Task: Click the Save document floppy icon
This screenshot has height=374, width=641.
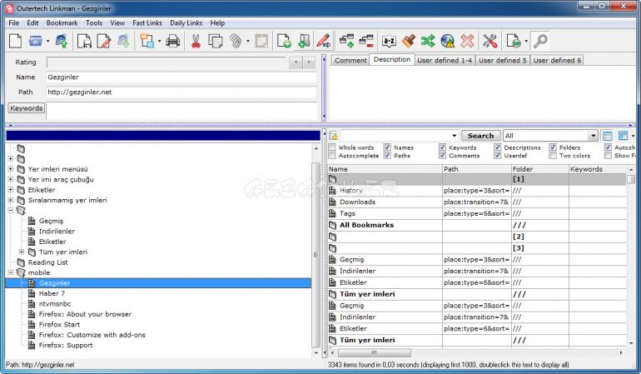Action: point(84,41)
